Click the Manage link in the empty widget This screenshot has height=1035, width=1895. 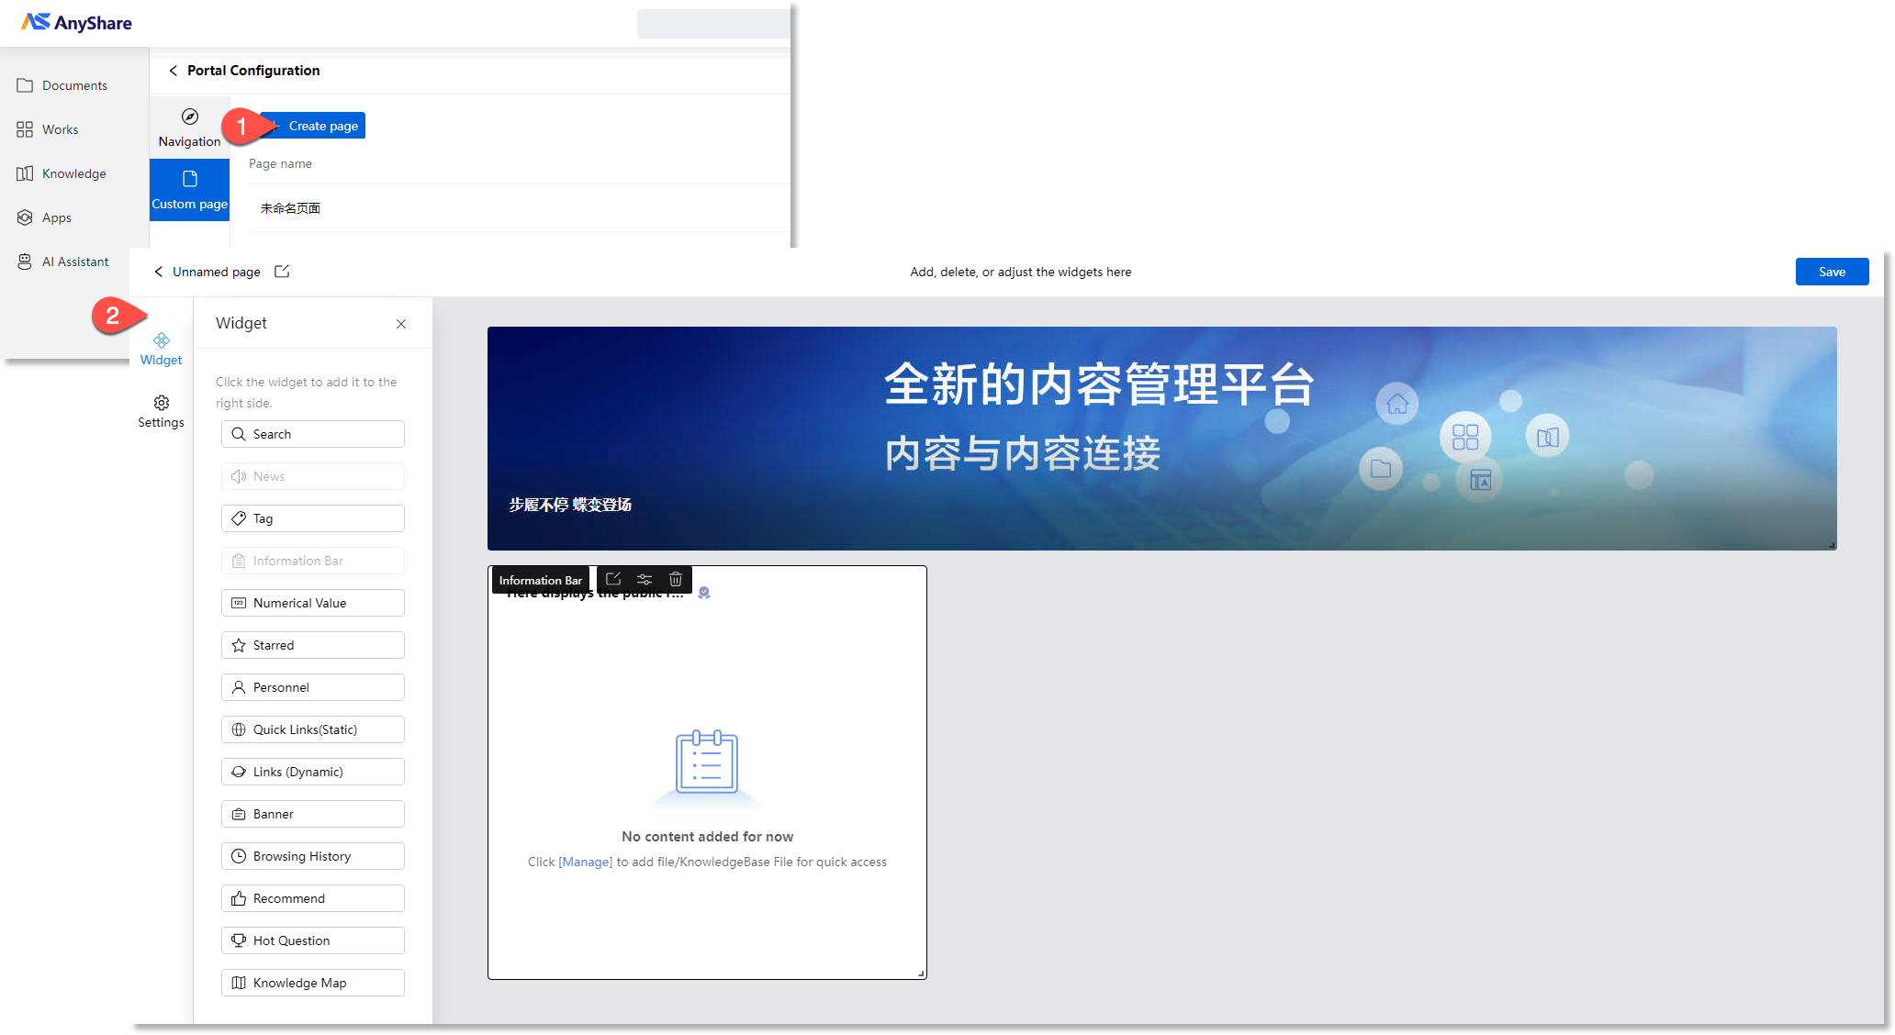(x=585, y=862)
